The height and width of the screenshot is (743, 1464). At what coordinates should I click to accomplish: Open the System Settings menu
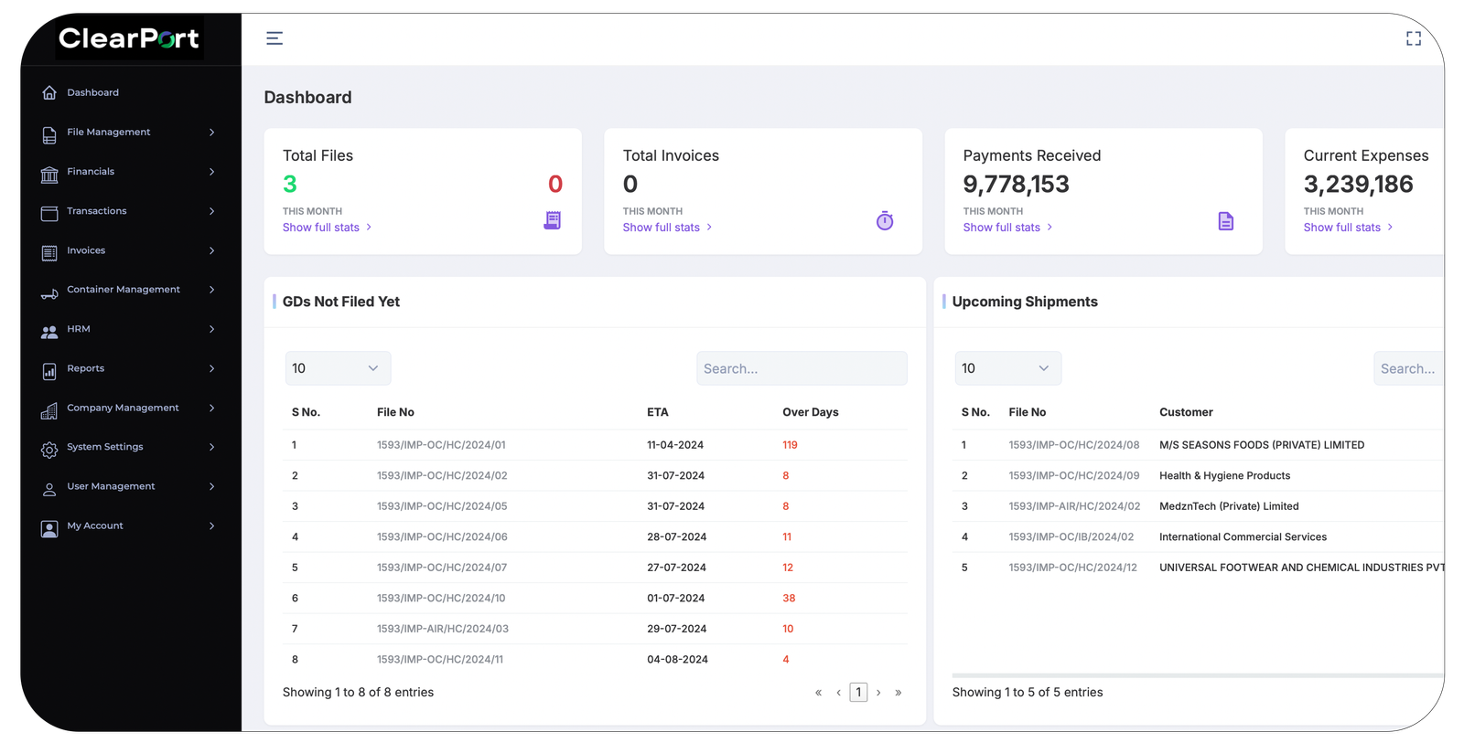(105, 447)
